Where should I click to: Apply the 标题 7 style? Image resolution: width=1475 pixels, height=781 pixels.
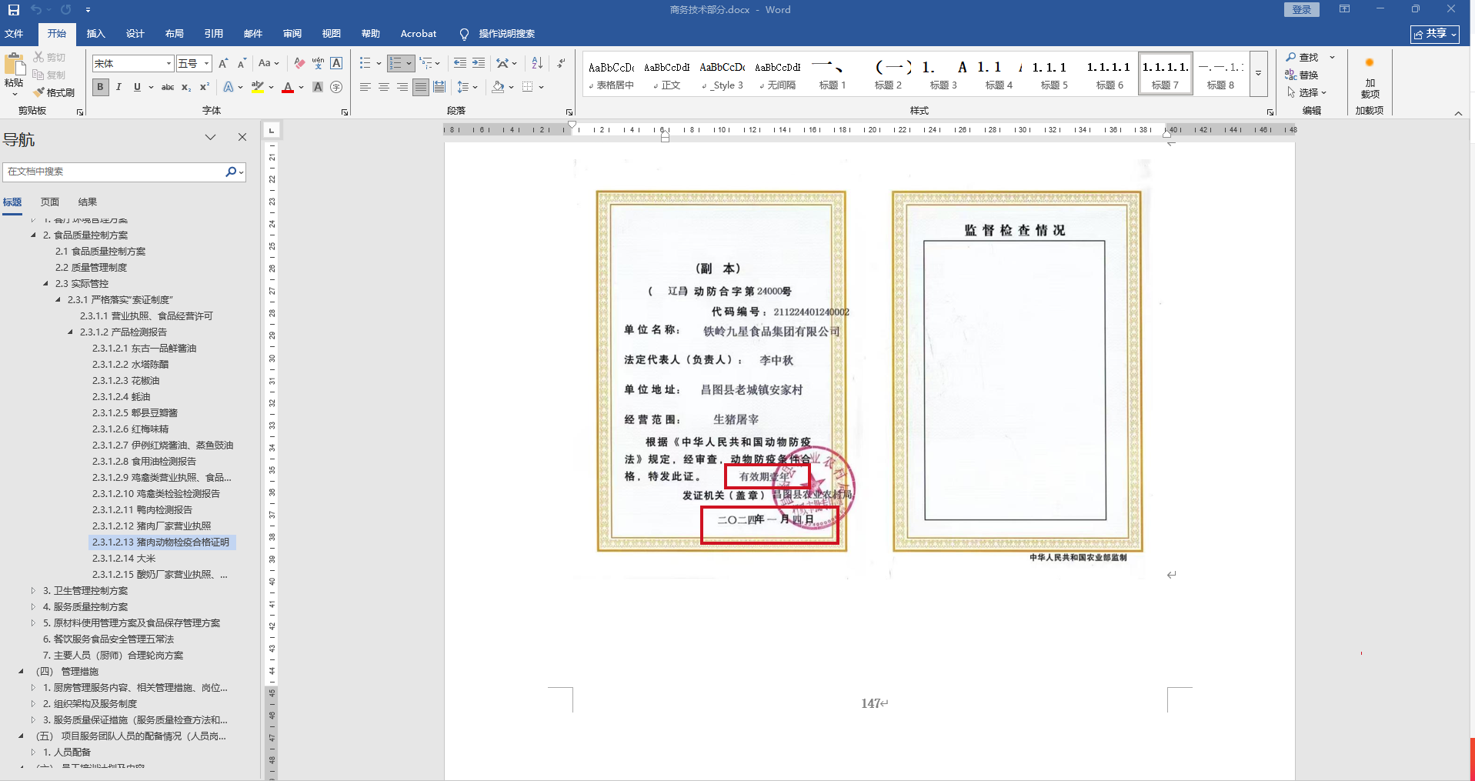pos(1165,74)
